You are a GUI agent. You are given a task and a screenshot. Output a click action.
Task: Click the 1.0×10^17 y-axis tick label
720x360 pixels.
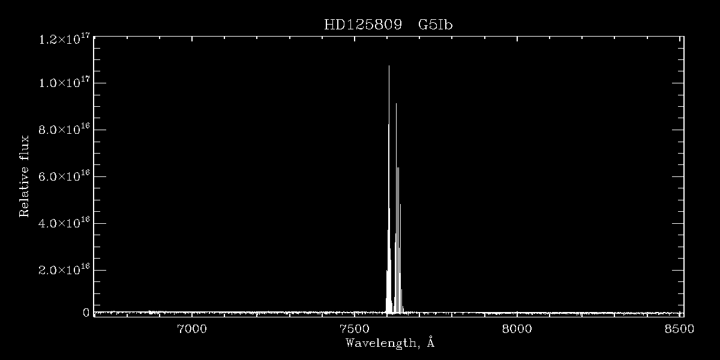pos(64,82)
